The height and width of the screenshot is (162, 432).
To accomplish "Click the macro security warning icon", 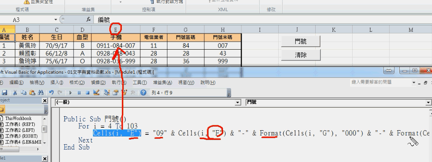I will [x=26, y=2].
